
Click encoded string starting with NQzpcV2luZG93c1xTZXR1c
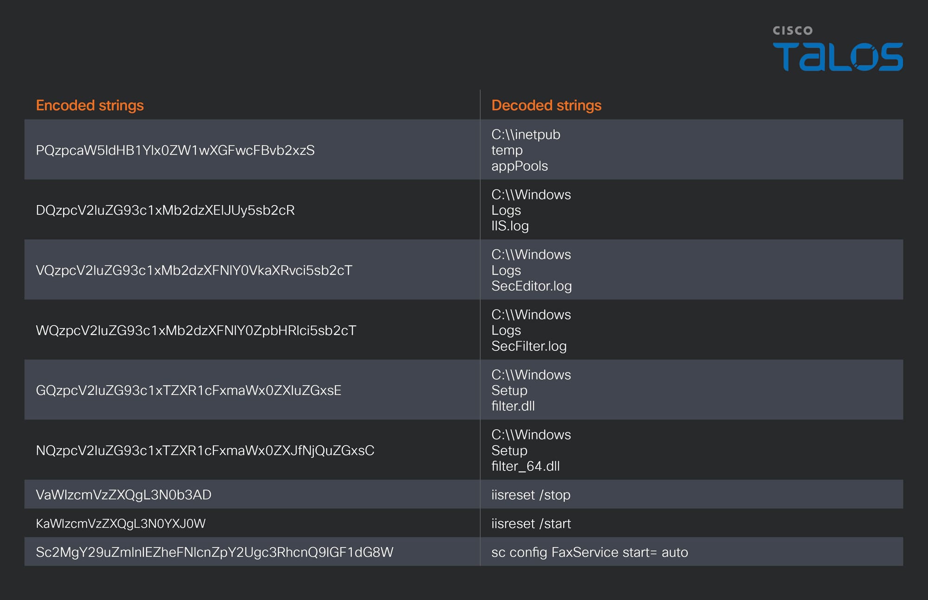[205, 451]
